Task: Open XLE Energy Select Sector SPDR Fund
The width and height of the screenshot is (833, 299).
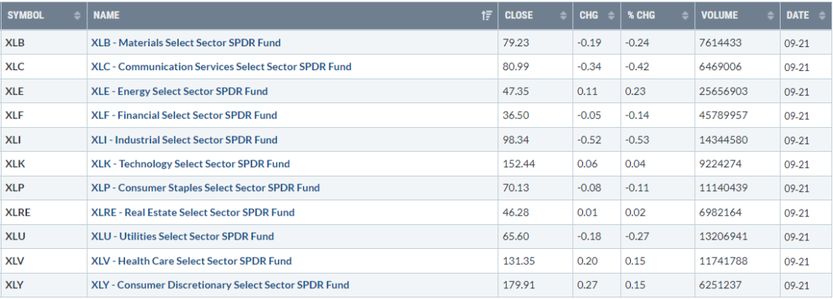Action: click(180, 92)
